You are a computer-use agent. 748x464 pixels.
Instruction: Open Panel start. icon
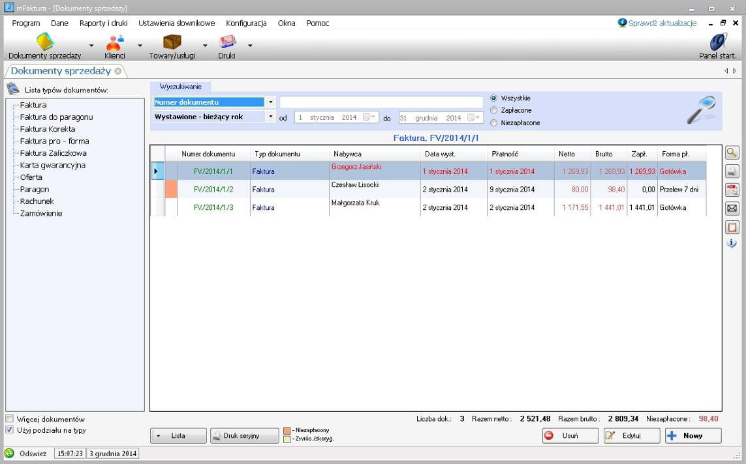(717, 43)
